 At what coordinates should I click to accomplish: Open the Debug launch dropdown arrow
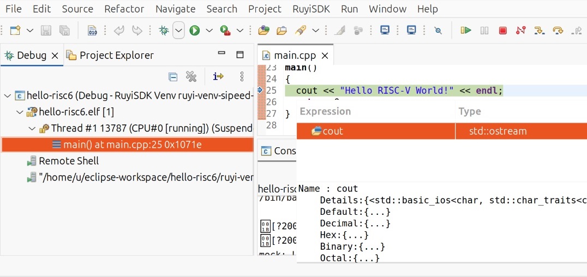[x=178, y=31]
